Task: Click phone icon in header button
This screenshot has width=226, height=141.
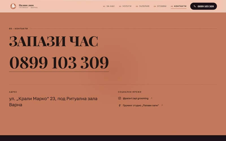Action: [x=195, y=6]
